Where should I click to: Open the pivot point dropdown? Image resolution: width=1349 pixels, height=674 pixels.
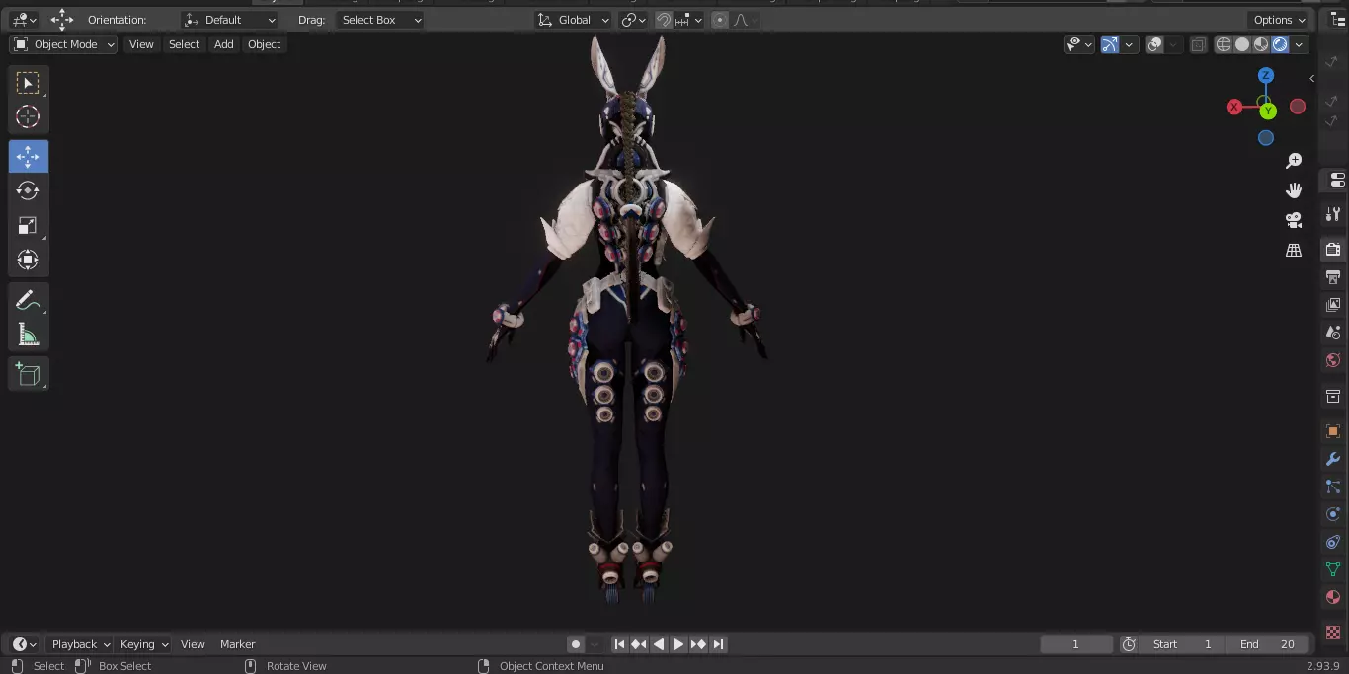tap(633, 20)
